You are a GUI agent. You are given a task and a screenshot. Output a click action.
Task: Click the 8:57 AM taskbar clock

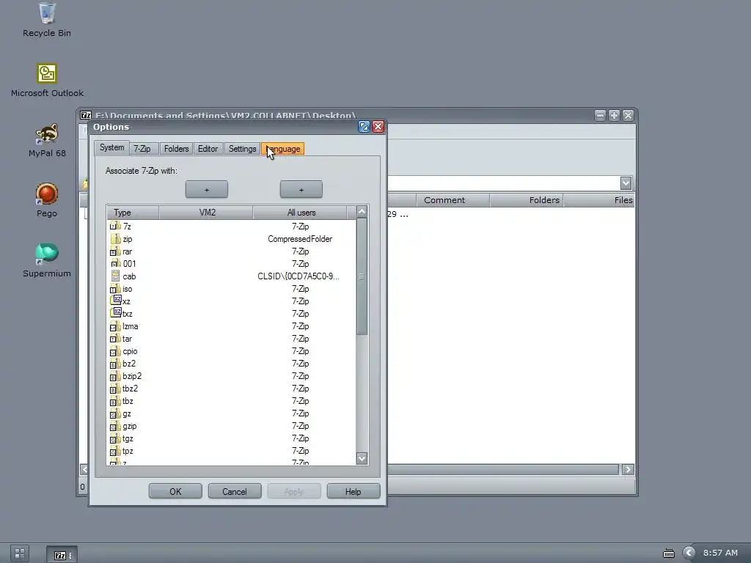(x=720, y=553)
